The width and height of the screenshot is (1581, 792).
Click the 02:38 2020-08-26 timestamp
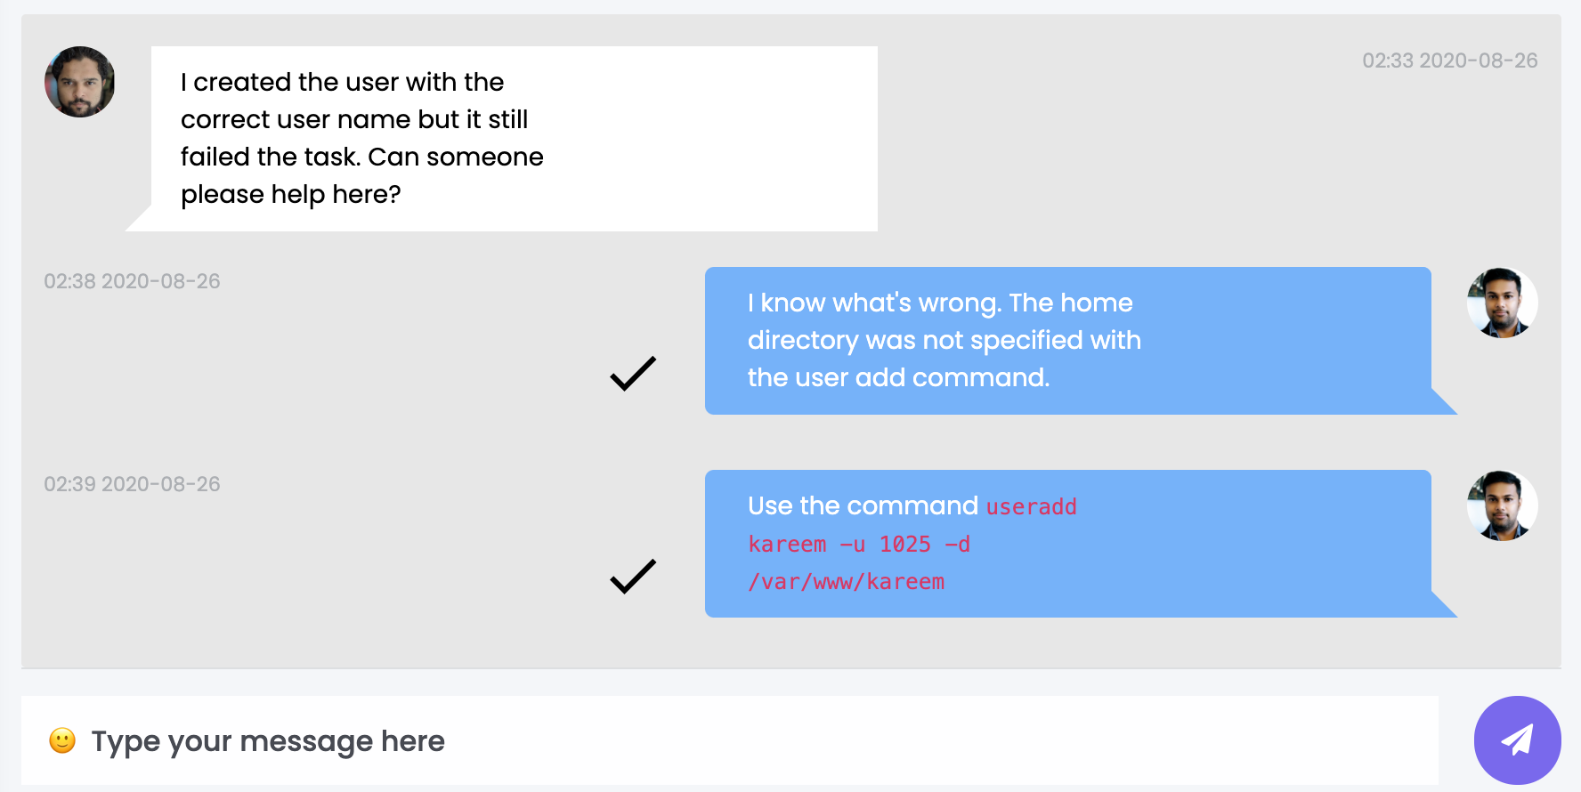click(132, 281)
